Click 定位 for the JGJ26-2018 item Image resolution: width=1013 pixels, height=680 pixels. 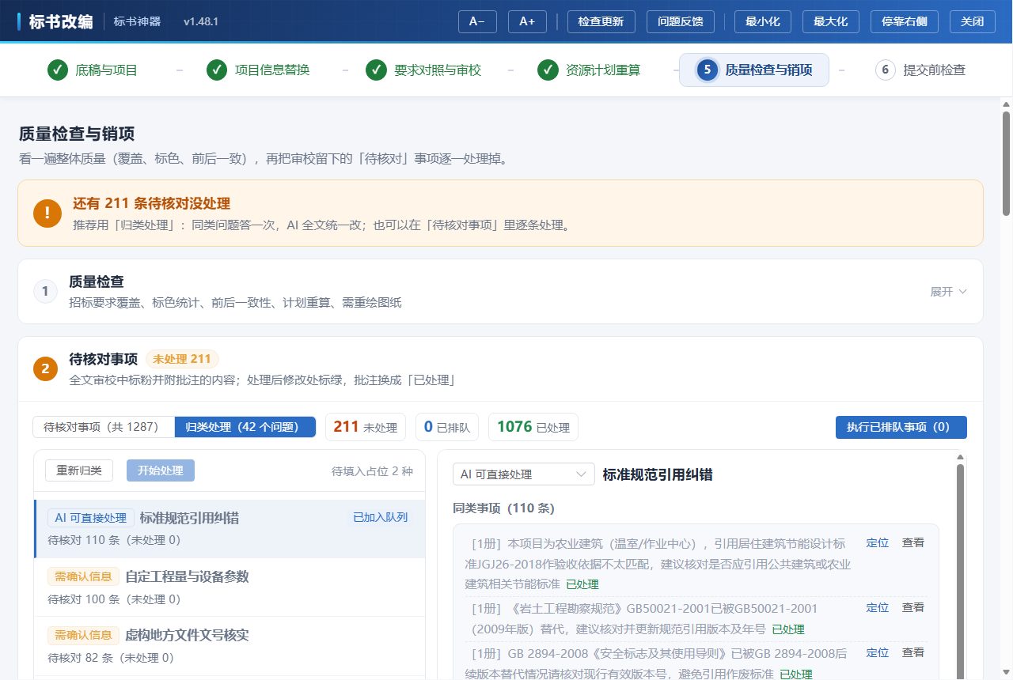878,543
